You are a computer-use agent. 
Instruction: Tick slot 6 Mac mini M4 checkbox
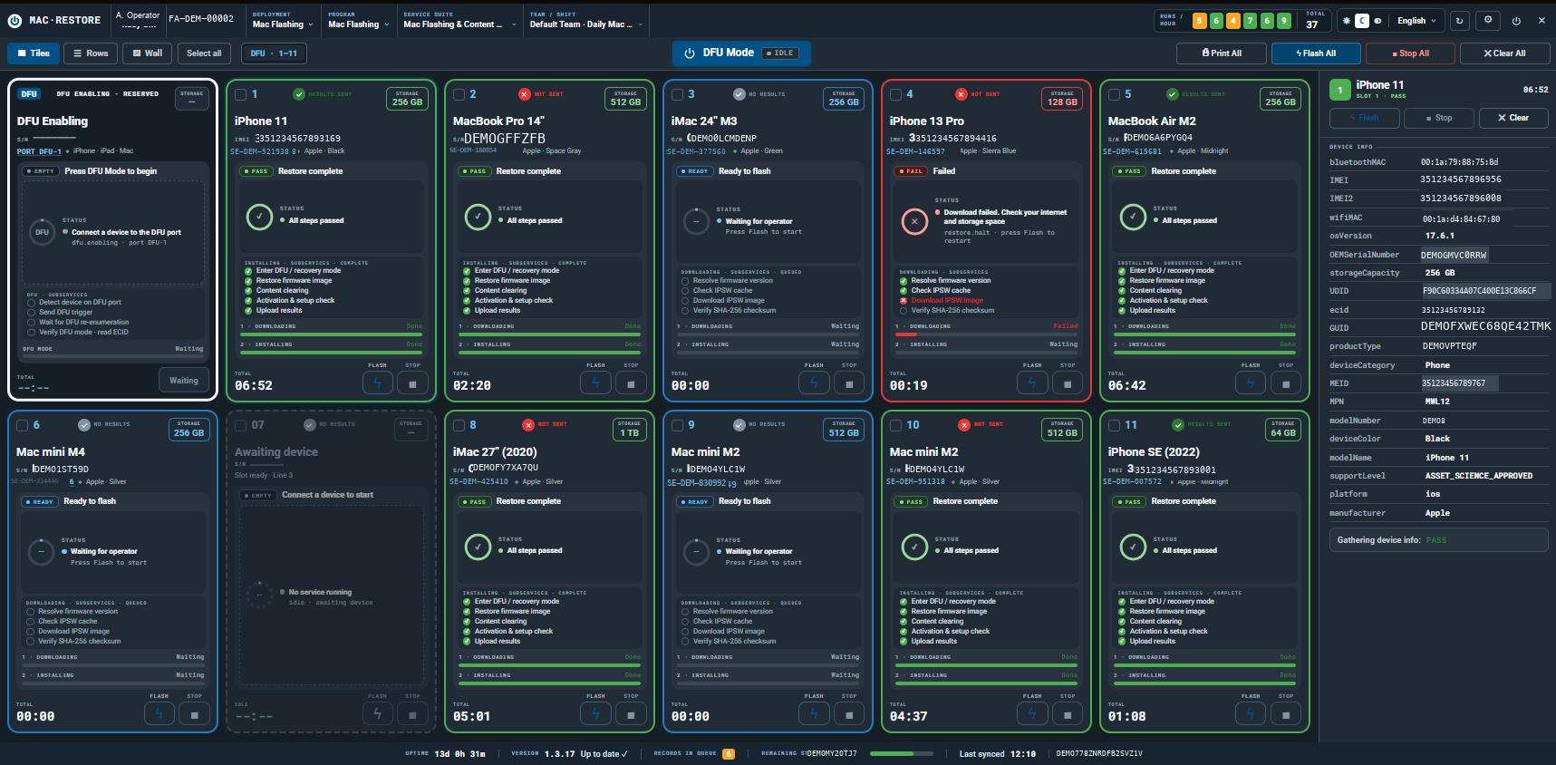coord(23,425)
